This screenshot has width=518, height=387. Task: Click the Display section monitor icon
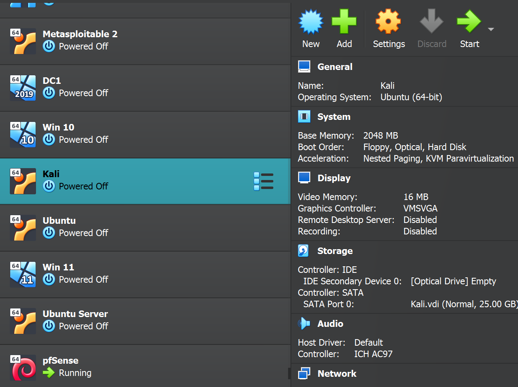coord(304,178)
